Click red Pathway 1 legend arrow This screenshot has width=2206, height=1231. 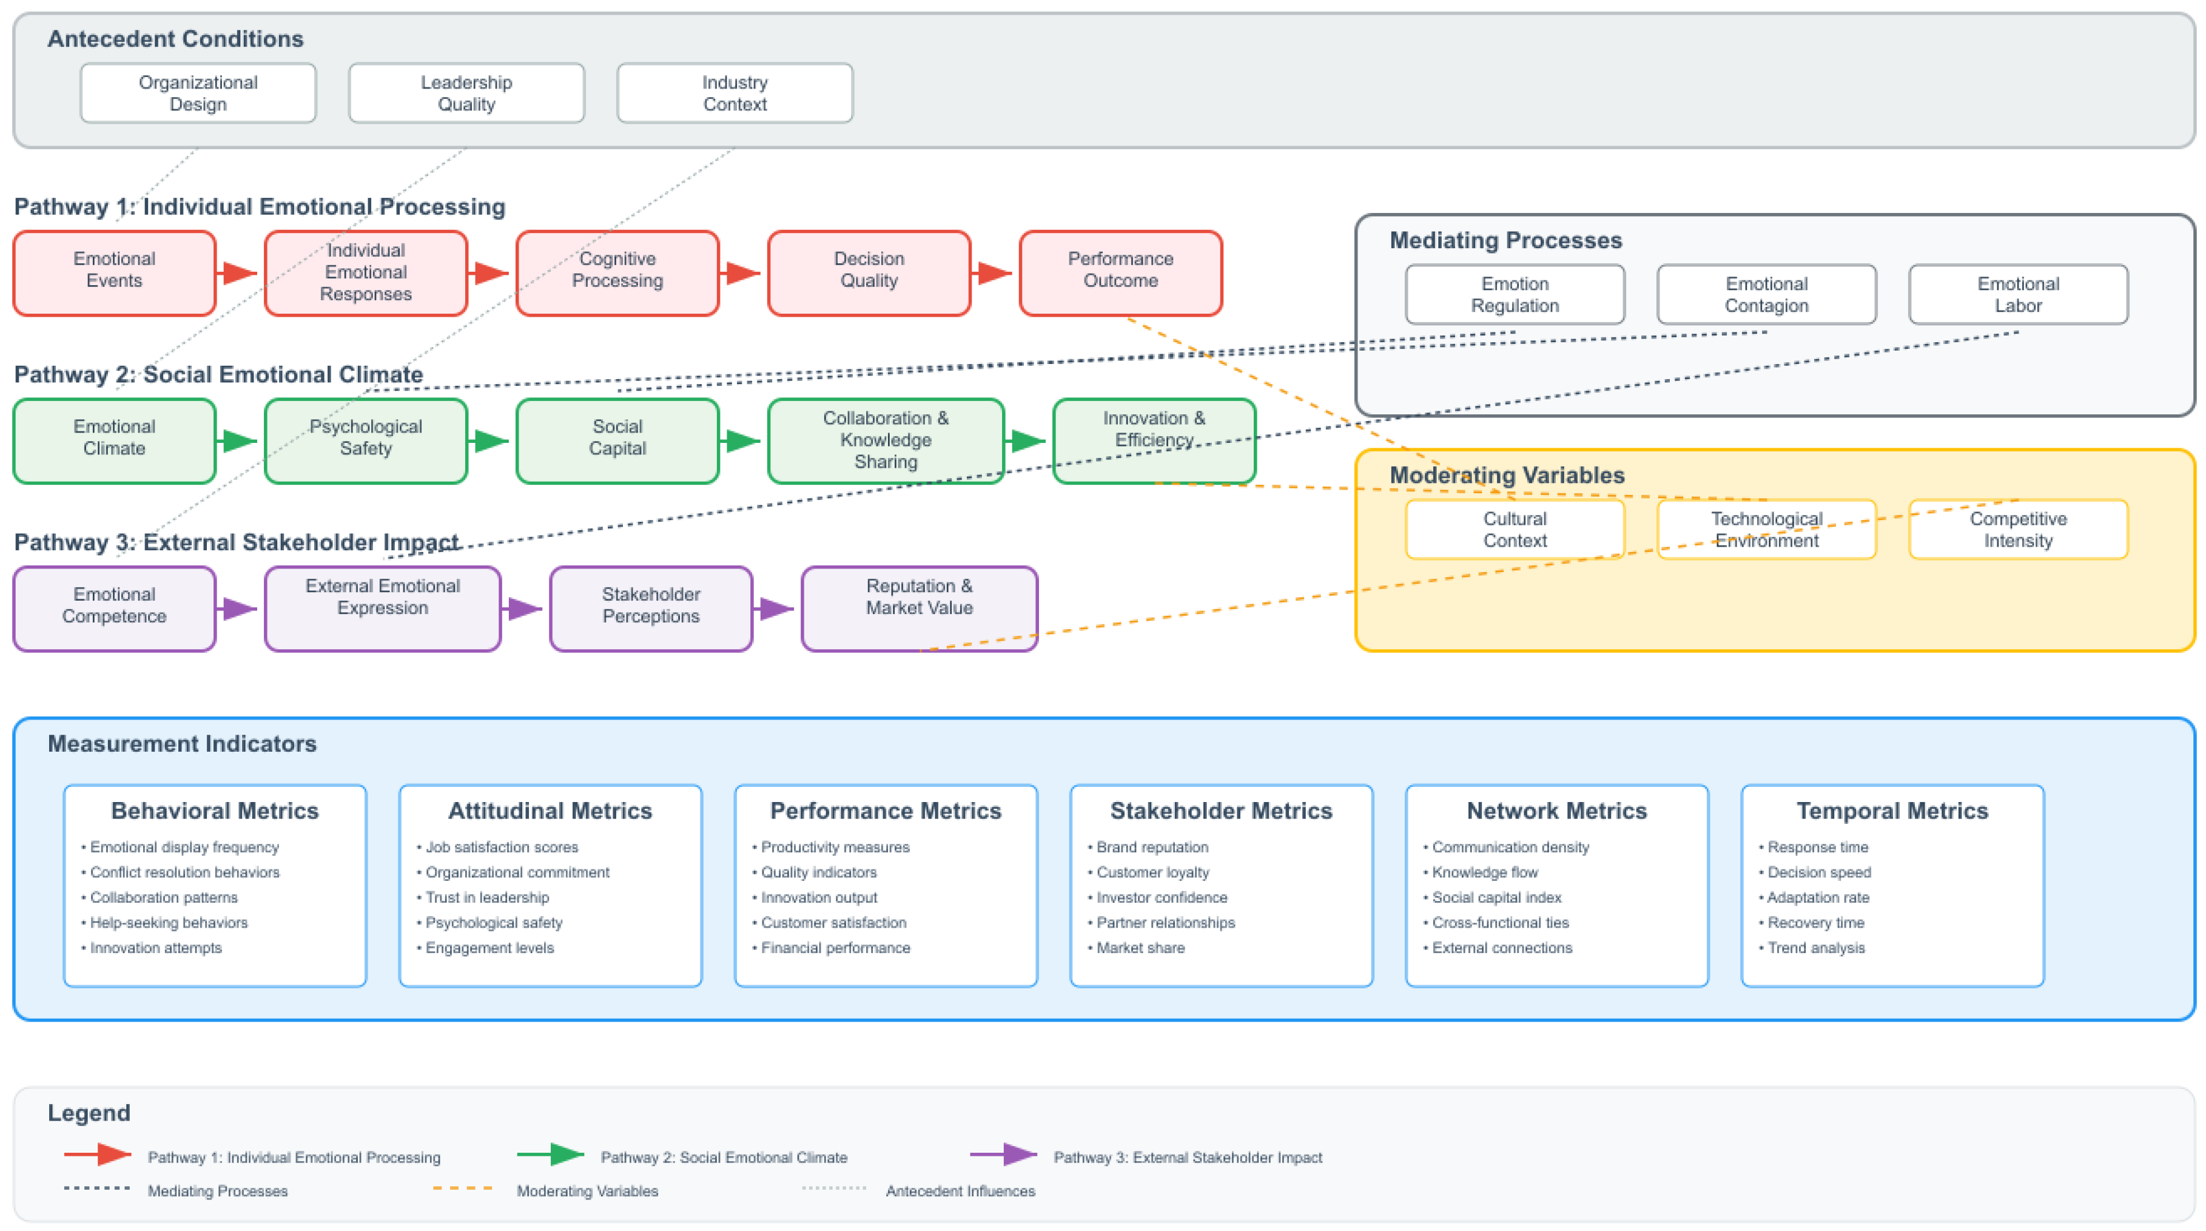pyautogui.click(x=98, y=1155)
